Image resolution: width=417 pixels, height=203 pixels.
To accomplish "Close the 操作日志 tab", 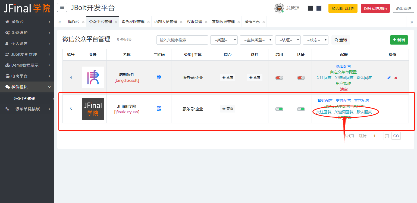I will (264, 22).
